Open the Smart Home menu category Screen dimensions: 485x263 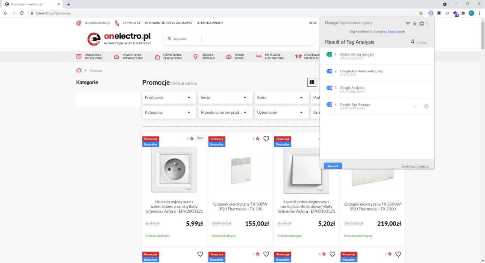pos(235,56)
